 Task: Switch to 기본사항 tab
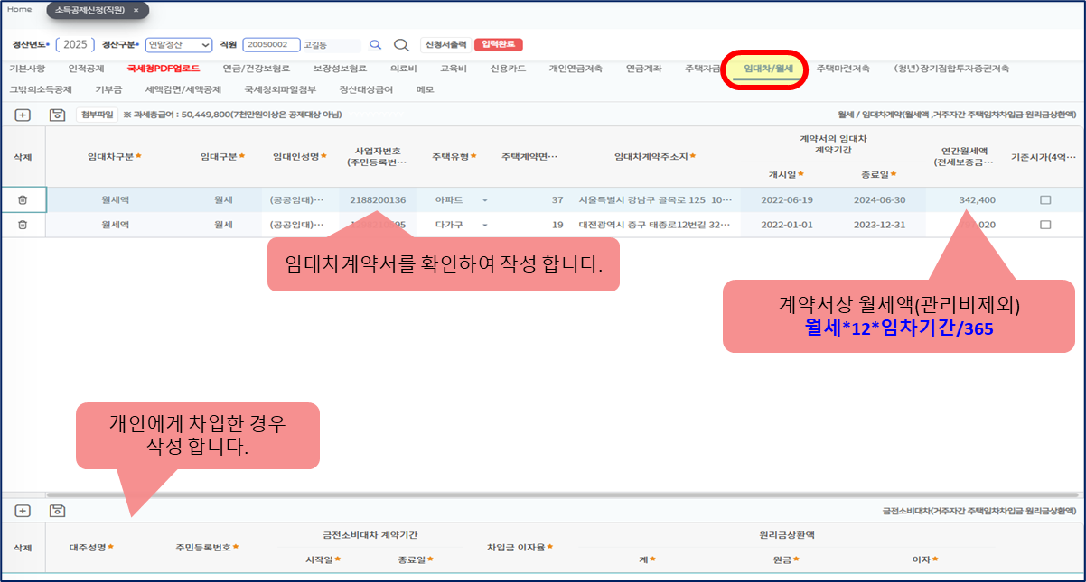(27, 68)
